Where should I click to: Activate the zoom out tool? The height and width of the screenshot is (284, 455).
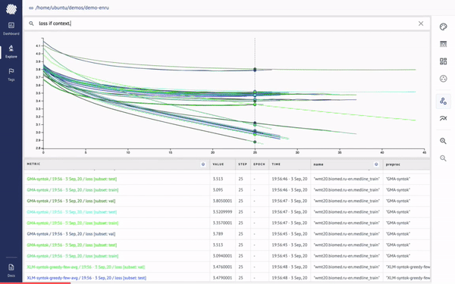pos(443,158)
